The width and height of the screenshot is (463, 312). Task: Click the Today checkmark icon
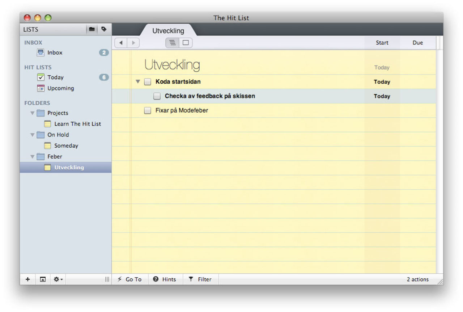(x=41, y=77)
